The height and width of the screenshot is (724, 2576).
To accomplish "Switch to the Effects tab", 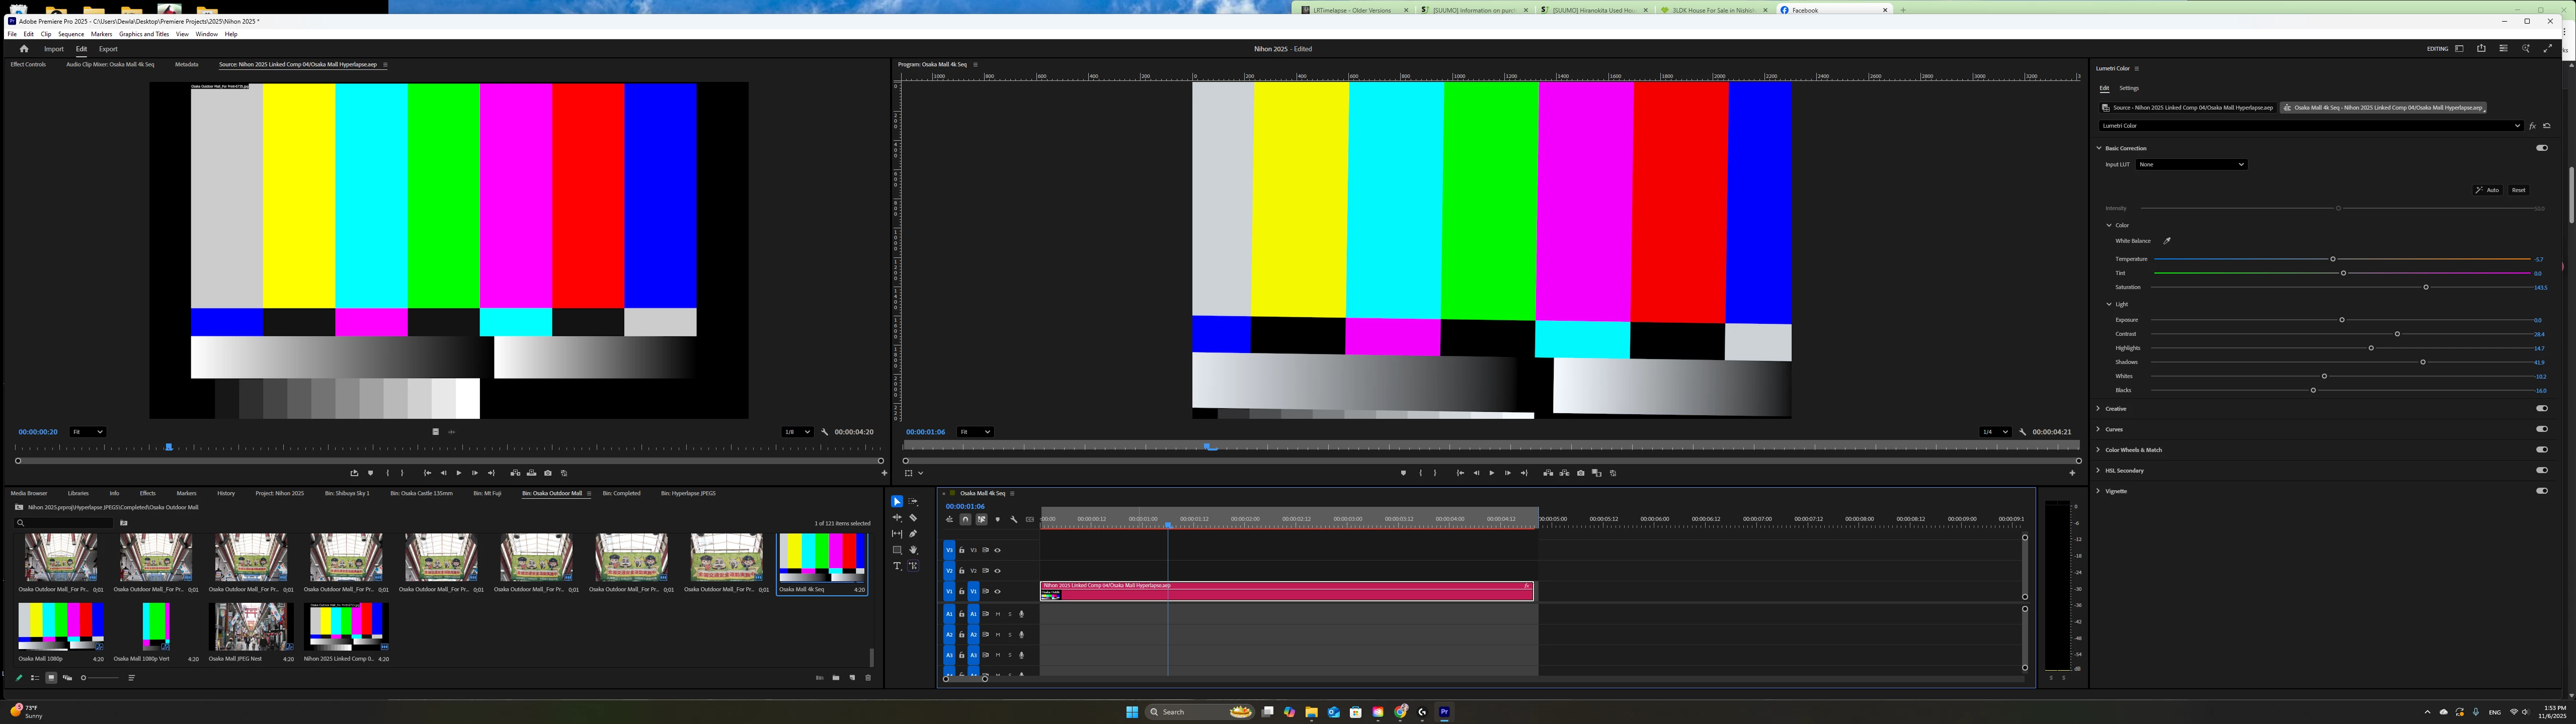I will pyautogui.click(x=147, y=493).
